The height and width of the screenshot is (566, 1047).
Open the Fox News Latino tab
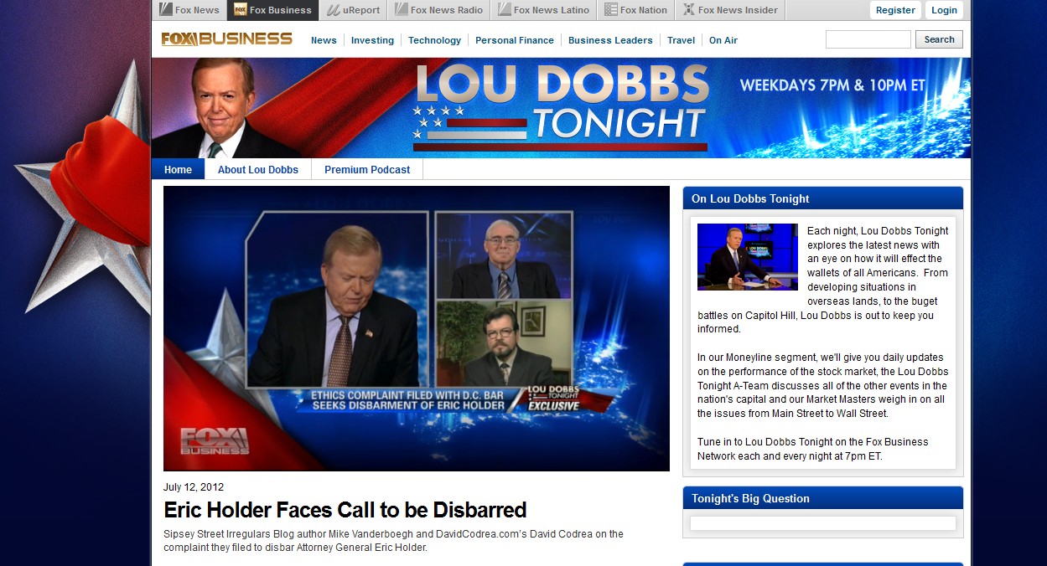pos(543,10)
